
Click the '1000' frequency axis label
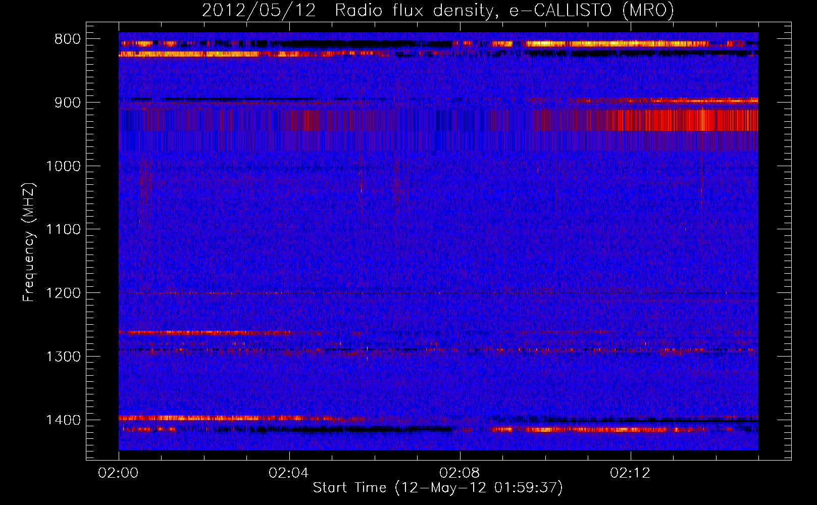tap(64, 166)
